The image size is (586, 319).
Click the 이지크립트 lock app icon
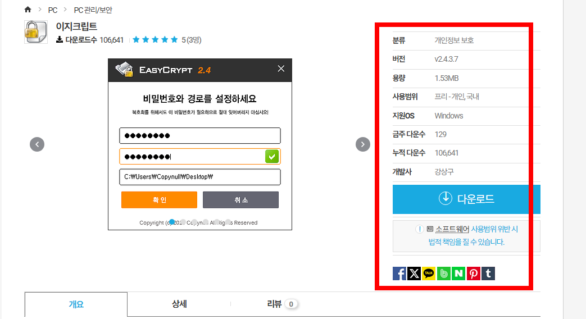[36, 32]
